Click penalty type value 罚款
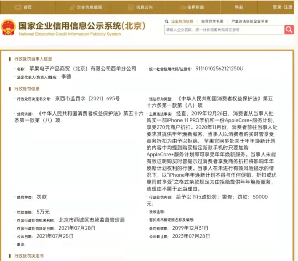 [x=42, y=197]
